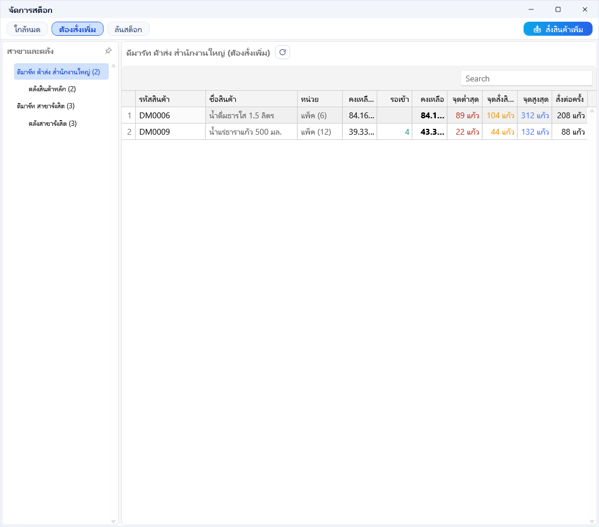The image size is (599, 527).
Task: Click row number 2 header
Action: [129, 132]
